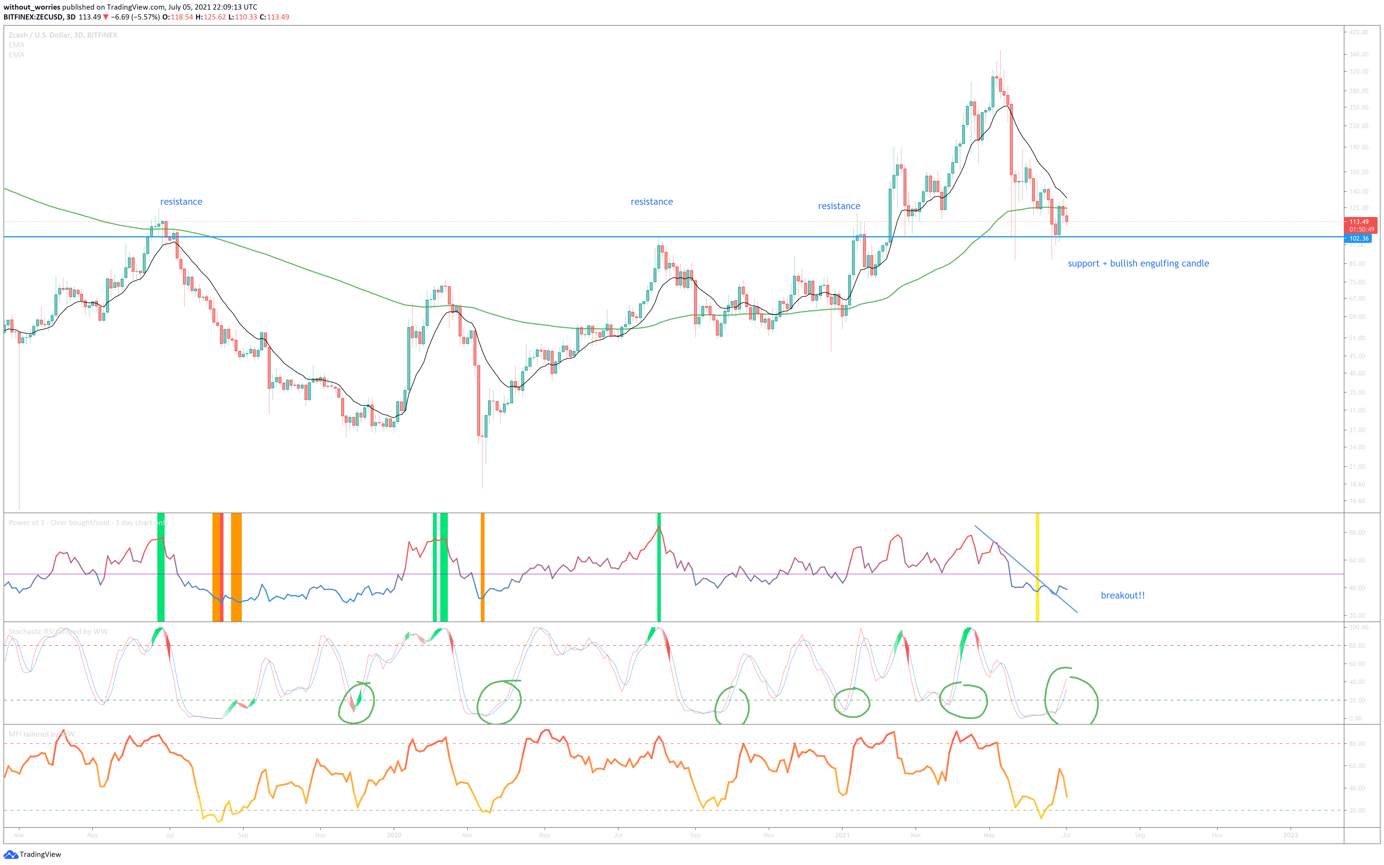The image size is (1384, 865).
Task: Click the 360.00 price axis value
Action: (1359, 54)
